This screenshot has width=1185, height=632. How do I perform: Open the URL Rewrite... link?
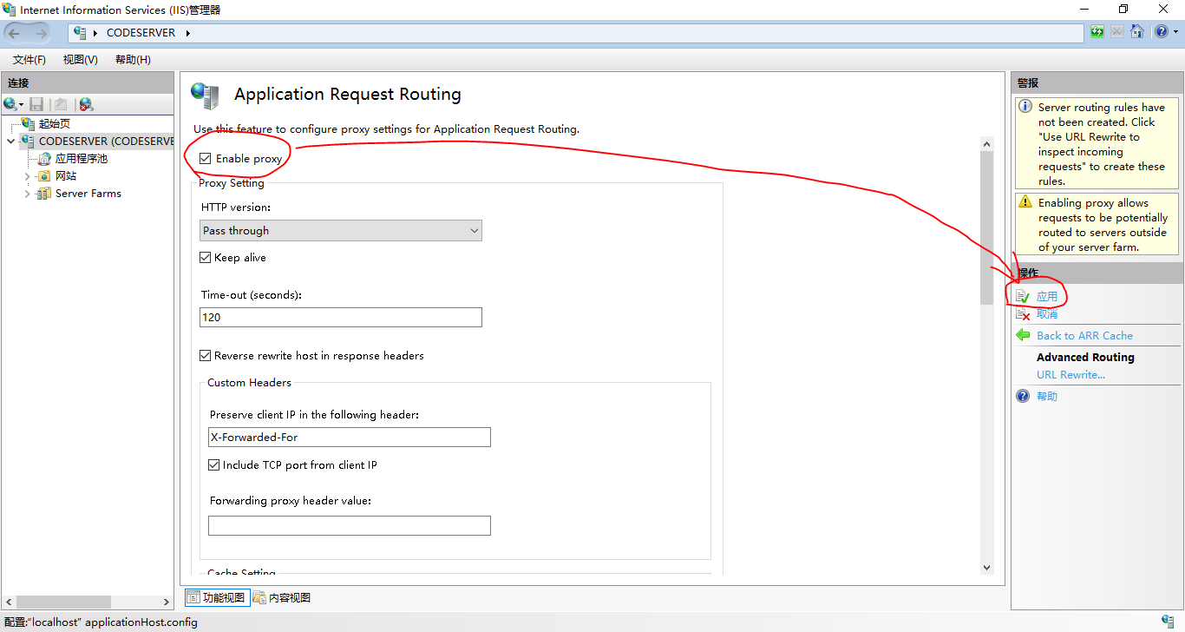coord(1070,375)
